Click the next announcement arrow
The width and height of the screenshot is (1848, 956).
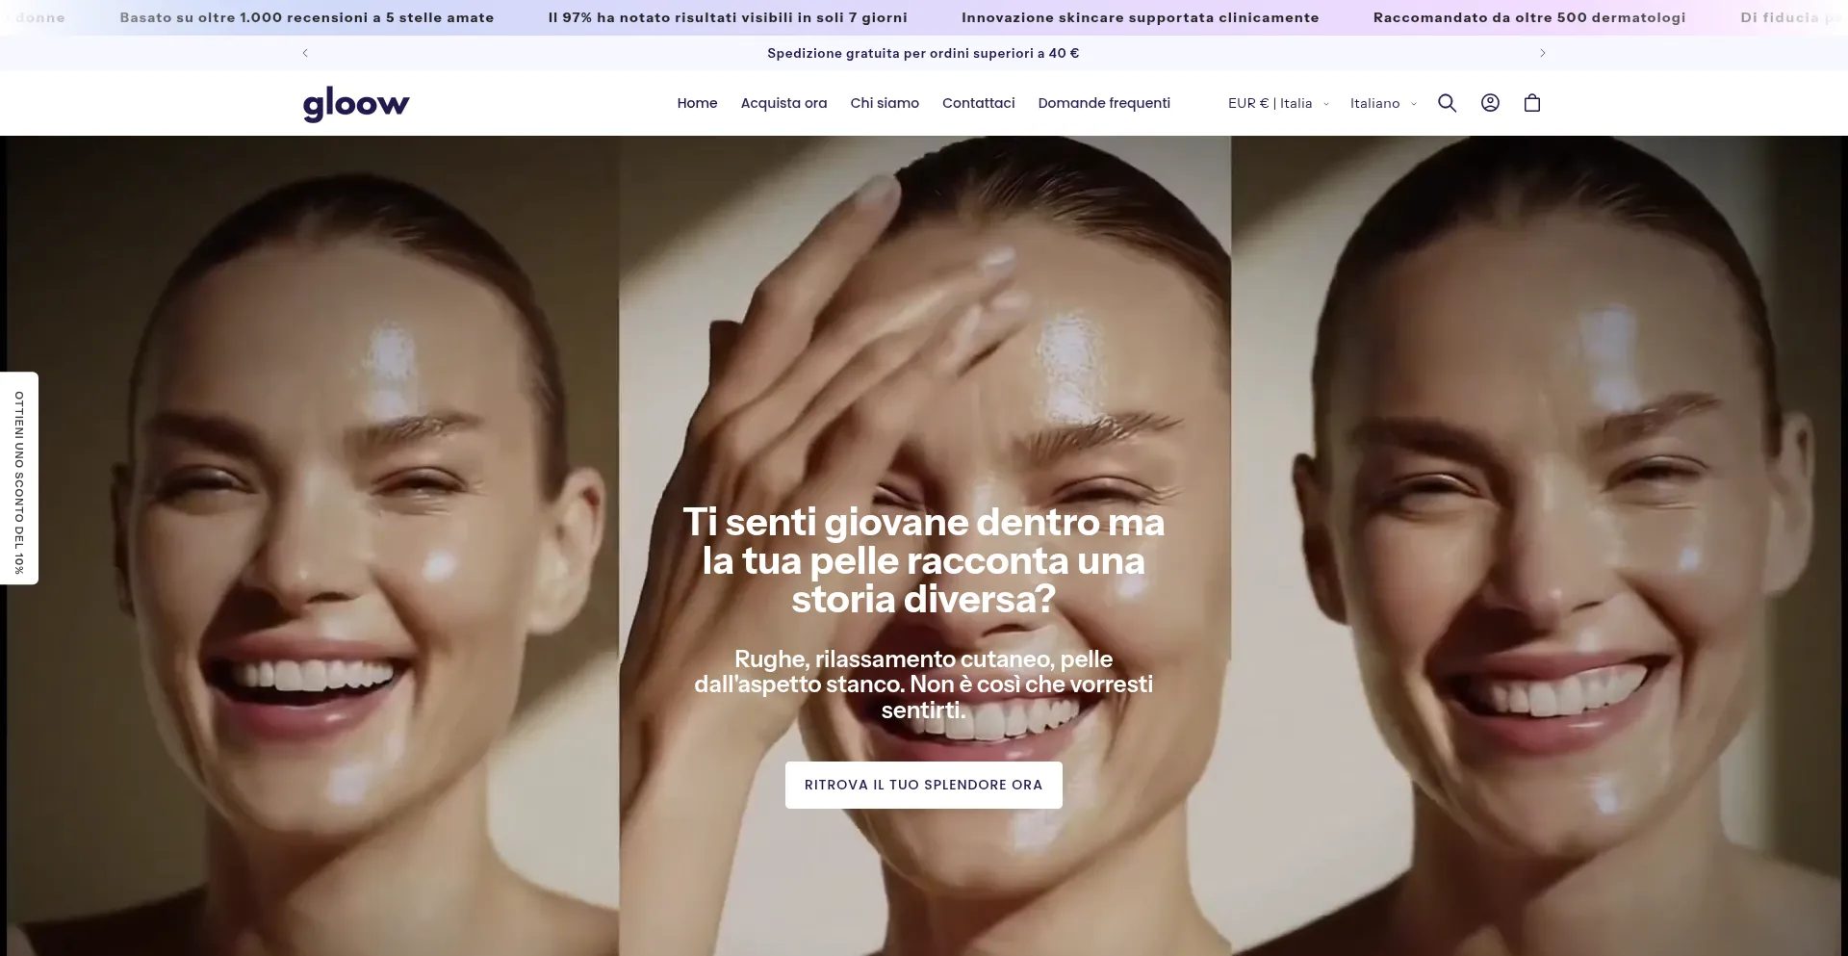[x=1542, y=53]
